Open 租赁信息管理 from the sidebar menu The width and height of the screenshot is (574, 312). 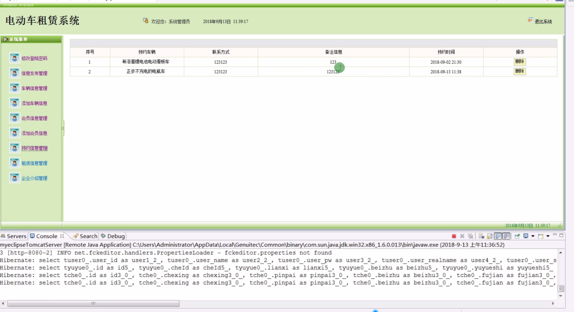point(34,163)
